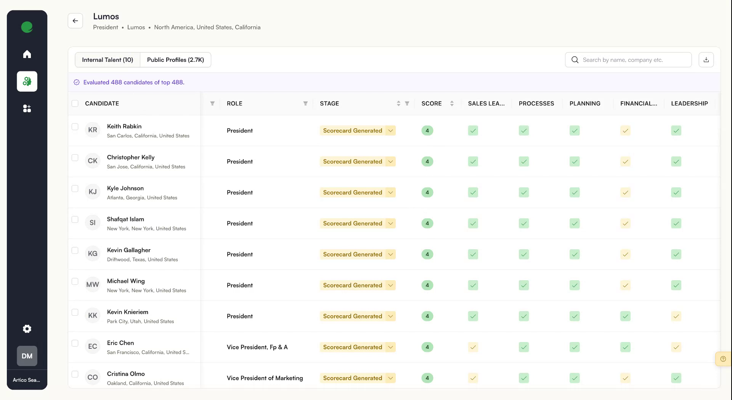Select the checkbox for Eric Chen's row
The image size is (732, 400).
75,343
